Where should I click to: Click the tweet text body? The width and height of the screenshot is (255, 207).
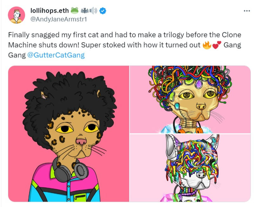pos(124,45)
